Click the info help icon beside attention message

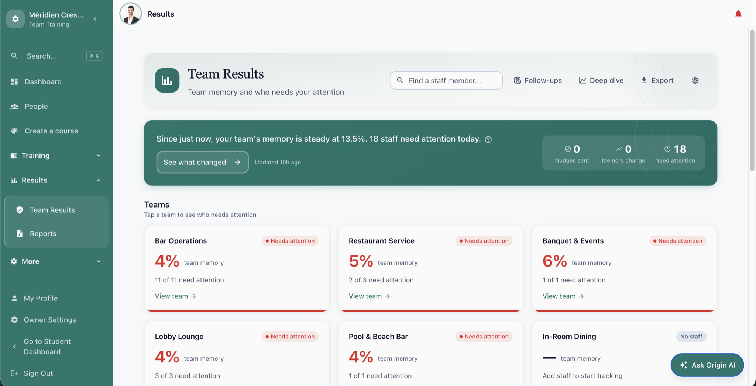[488, 139]
